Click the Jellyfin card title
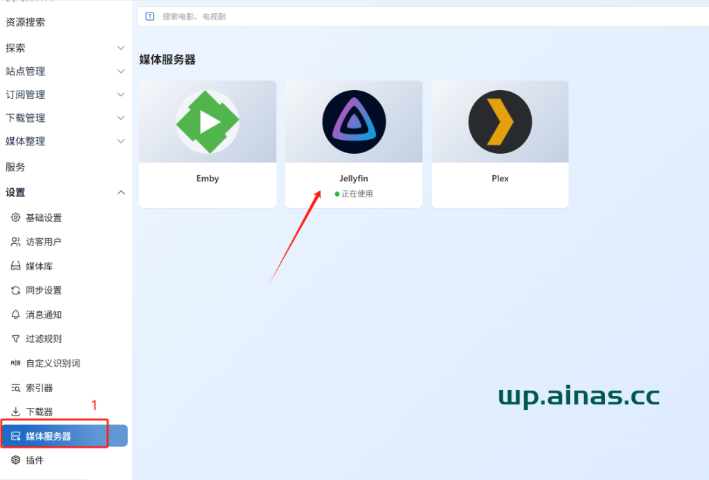The image size is (709, 480). tap(354, 179)
